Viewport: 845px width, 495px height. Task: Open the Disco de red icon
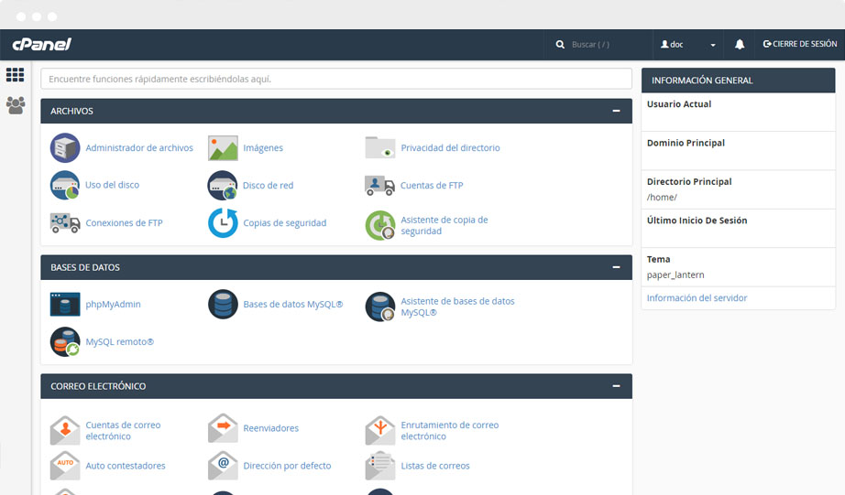point(223,185)
